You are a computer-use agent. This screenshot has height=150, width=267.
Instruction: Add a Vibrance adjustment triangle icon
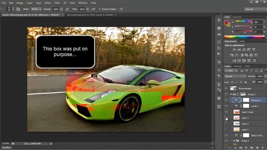[254, 50]
